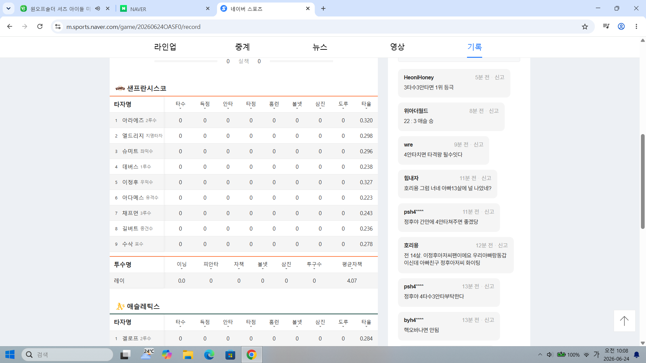Bookmark this page with the star icon
Screen dimensions: 646x363
pos(585,27)
